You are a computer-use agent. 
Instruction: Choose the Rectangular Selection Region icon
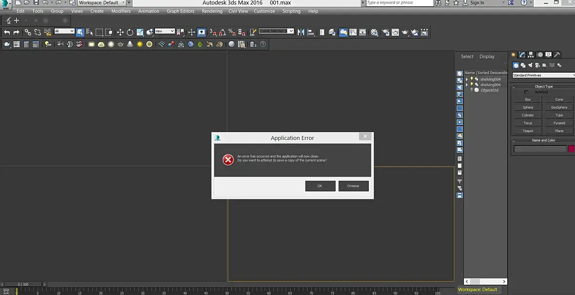coord(99,32)
